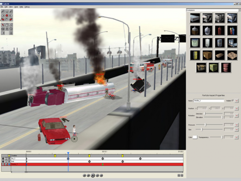The height and width of the screenshot is (181, 241).
Task: Click keyframe button beside Rotation sliders
Action: point(237,115)
